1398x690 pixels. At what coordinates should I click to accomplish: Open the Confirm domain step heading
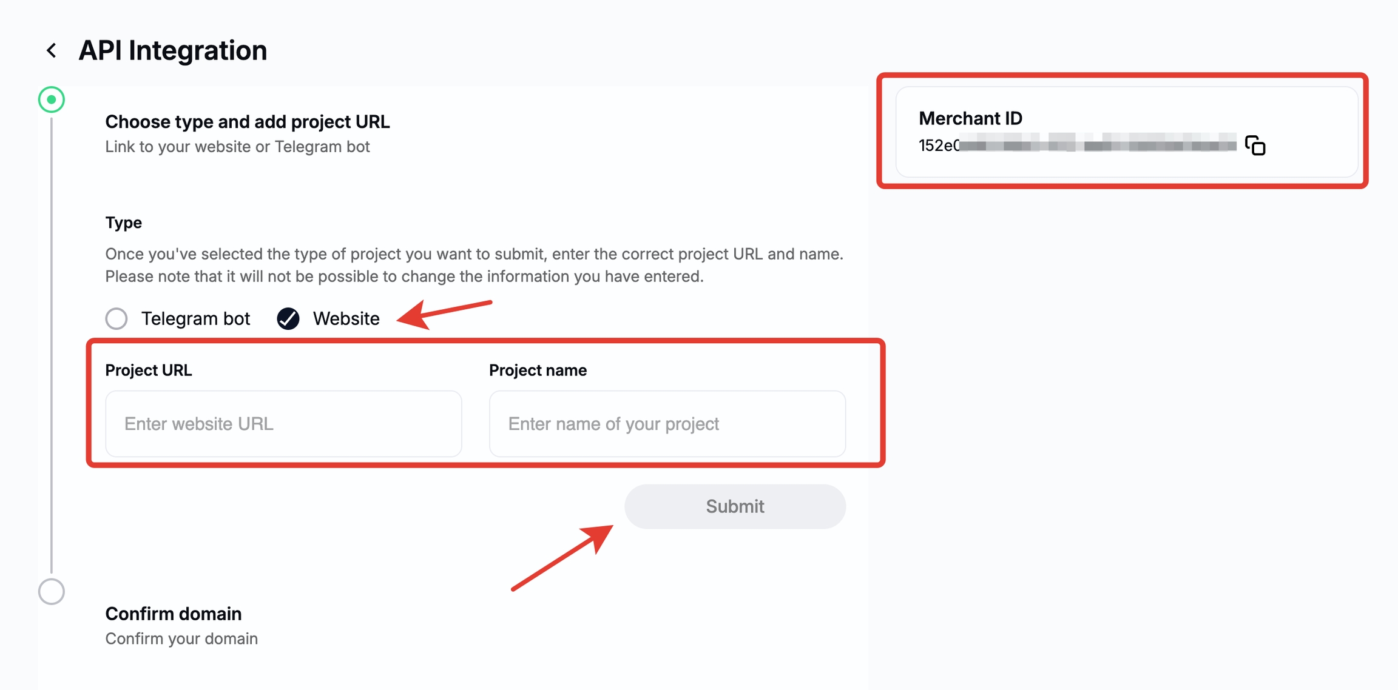click(174, 614)
